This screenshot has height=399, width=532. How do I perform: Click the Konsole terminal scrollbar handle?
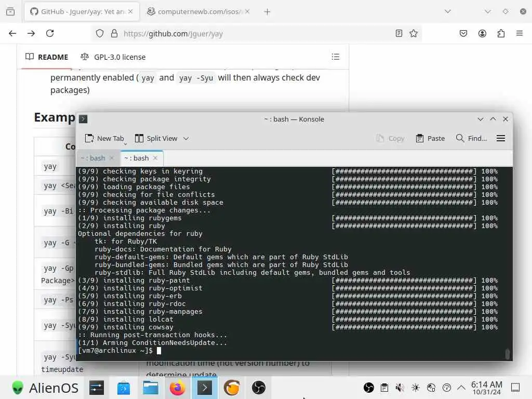507,354
